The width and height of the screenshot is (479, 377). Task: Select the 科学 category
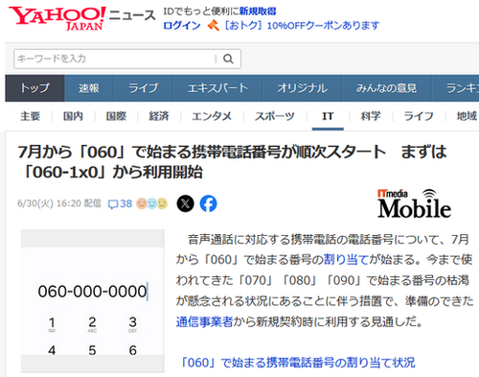[x=371, y=116]
